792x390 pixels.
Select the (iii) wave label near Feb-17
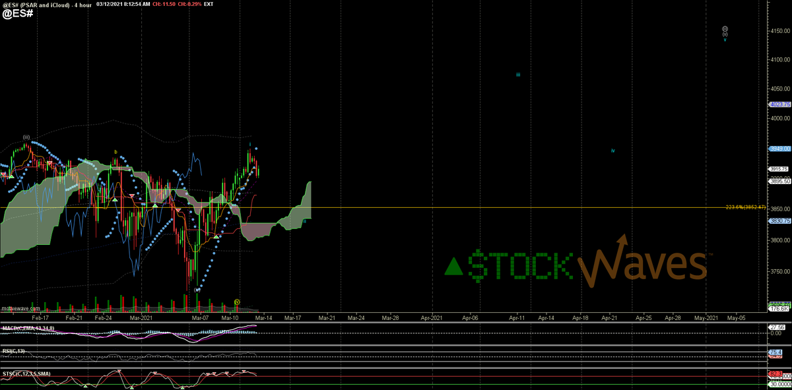coord(26,137)
